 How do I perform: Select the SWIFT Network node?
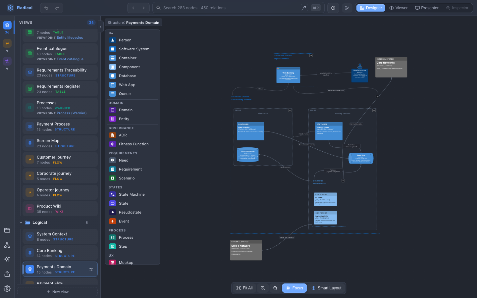pos(246,250)
